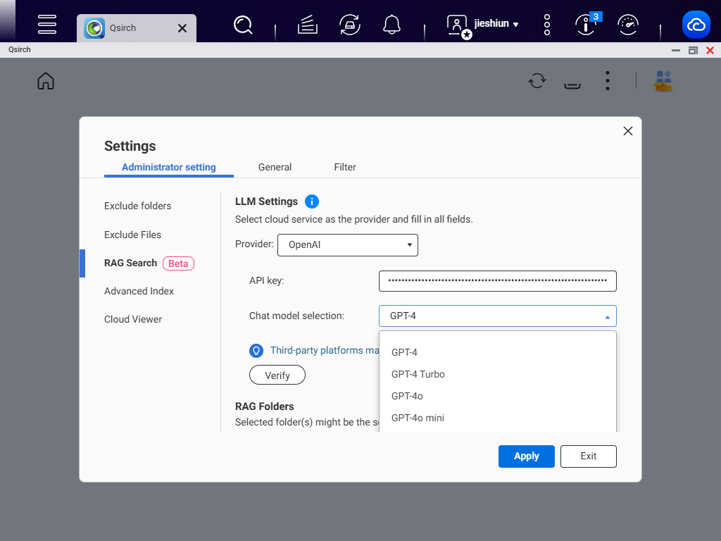Image resolution: width=721 pixels, height=541 pixels.
Task: Minimize the Qsirch window
Action: (675, 50)
